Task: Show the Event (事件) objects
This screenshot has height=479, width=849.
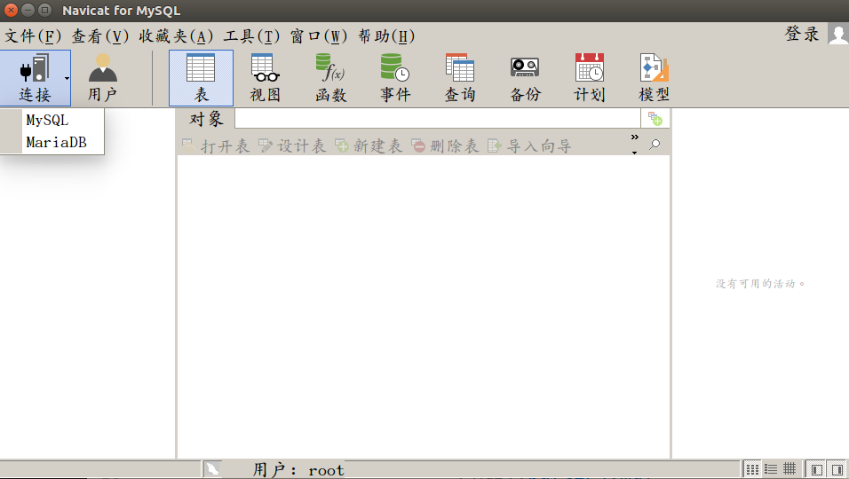Action: coord(395,77)
